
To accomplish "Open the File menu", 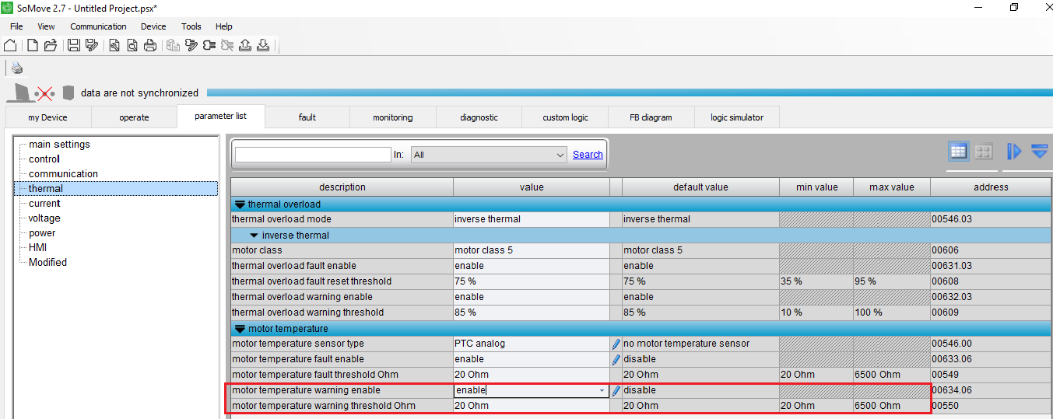I will tap(16, 26).
